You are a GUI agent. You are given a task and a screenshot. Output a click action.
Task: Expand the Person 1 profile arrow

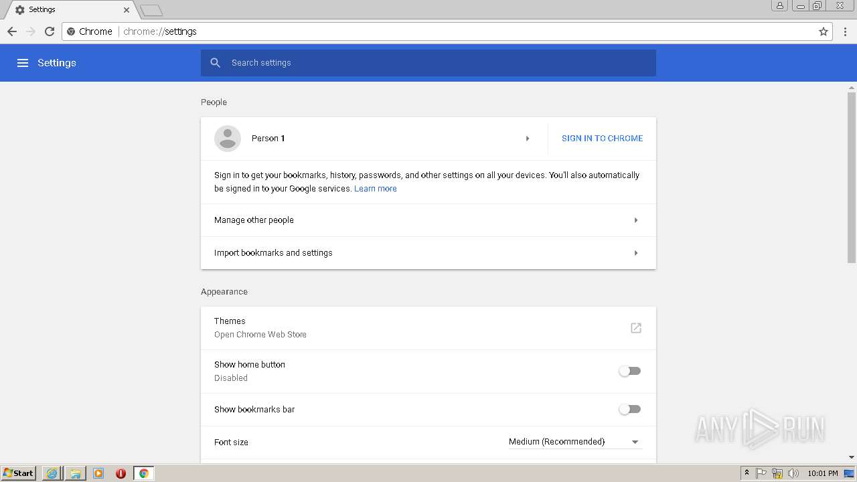[528, 139]
